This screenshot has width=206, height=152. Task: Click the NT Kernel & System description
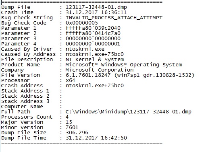[x=95, y=60]
